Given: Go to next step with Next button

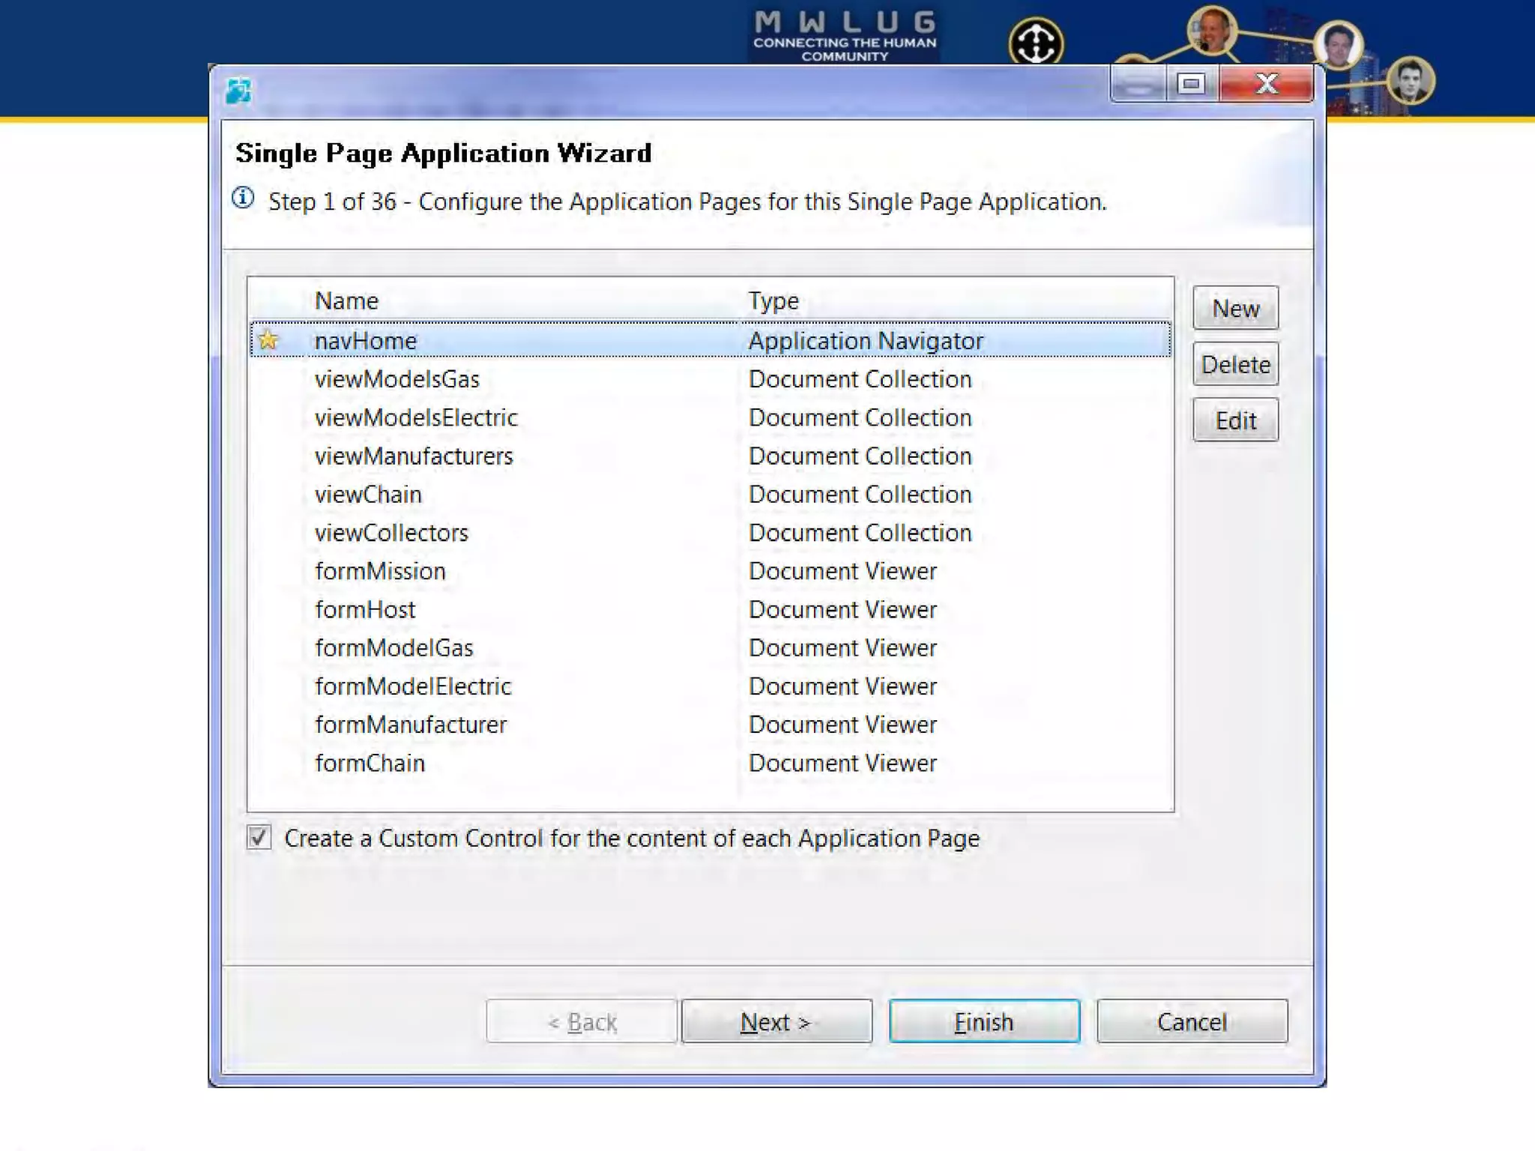Looking at the screenshot, I should 776,1021.
